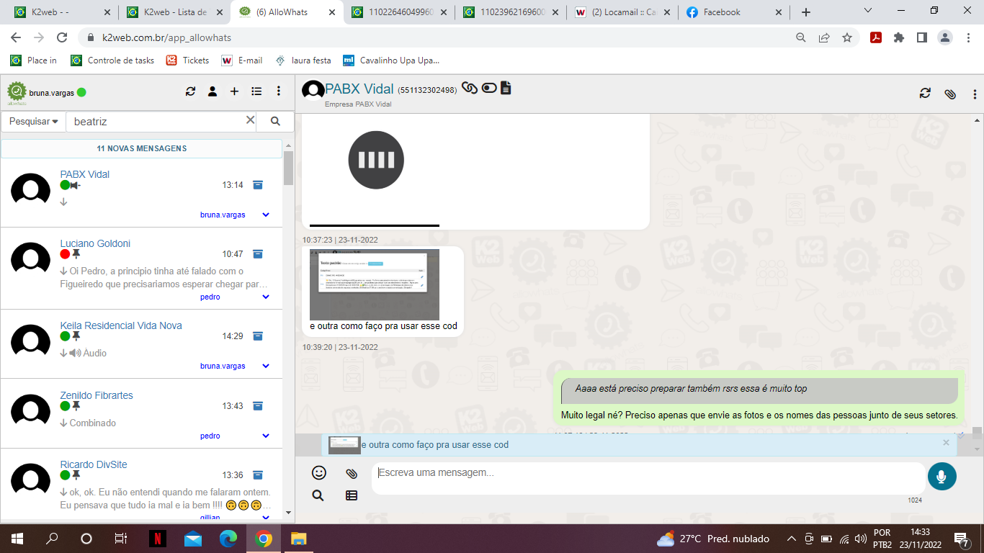The image size is (984, 553).
Task: Expand chevron on Zenildo Fibrartes chat
Action: (266, 436)
